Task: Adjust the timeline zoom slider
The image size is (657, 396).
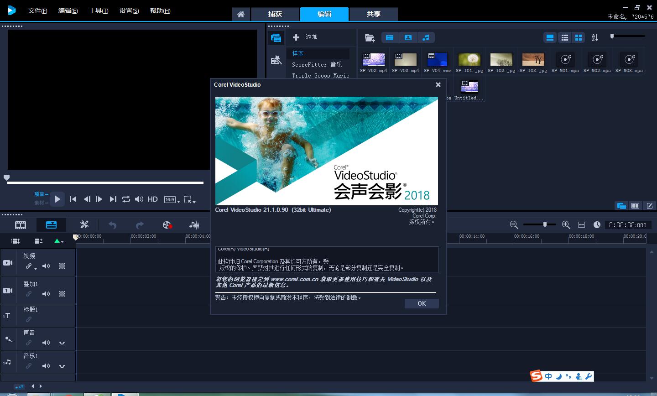Action: [545, 224]
